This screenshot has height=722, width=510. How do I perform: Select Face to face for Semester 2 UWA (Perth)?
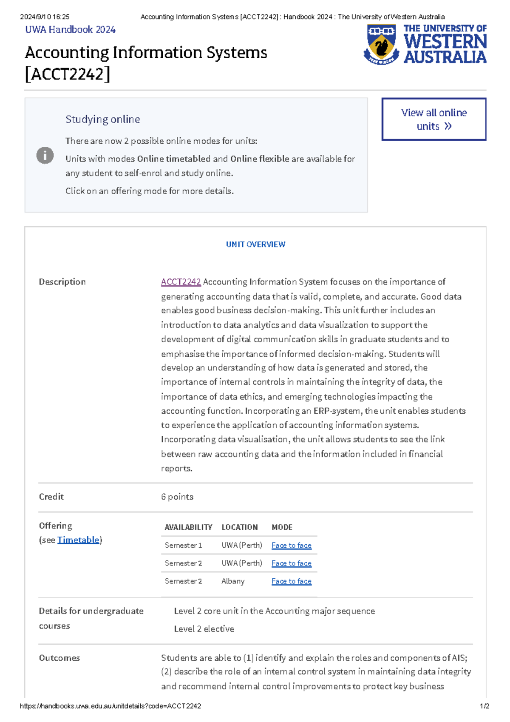point(292,563)
